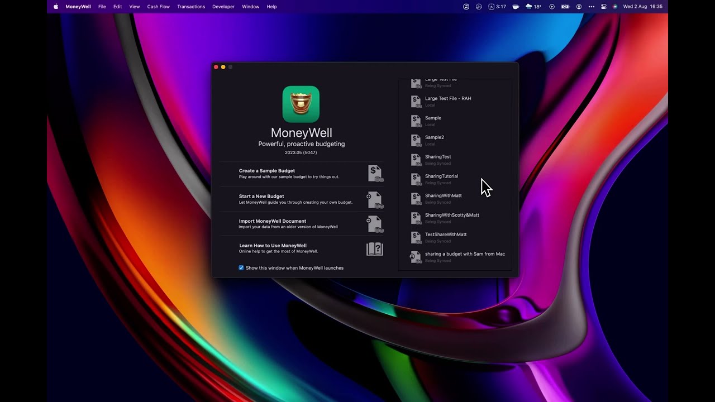Open the View menu
This screenshot has height=402, width=715.
(x=135, y=7)
